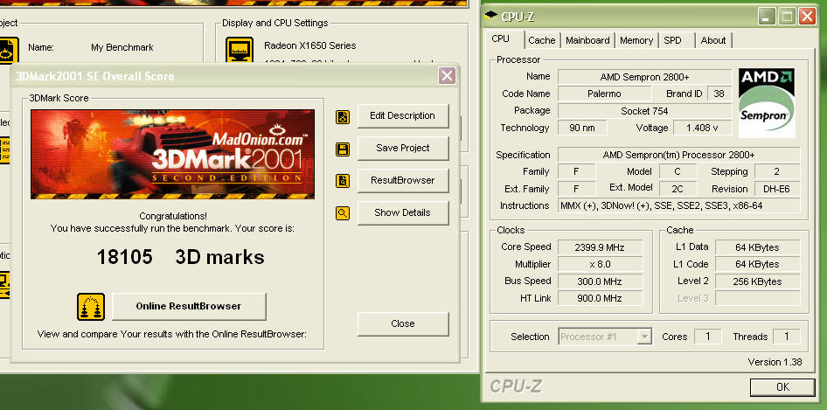This screenshot has height=410, width=827.
Task: Open the Online ResultBrowser button
Action: (189, 307)
